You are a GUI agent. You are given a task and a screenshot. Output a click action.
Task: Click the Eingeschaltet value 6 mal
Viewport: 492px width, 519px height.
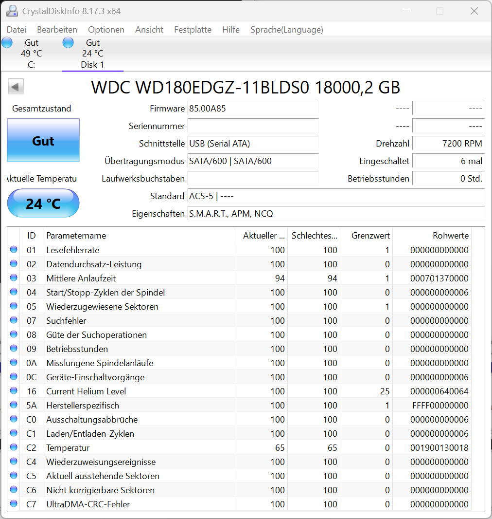[448, 161]
